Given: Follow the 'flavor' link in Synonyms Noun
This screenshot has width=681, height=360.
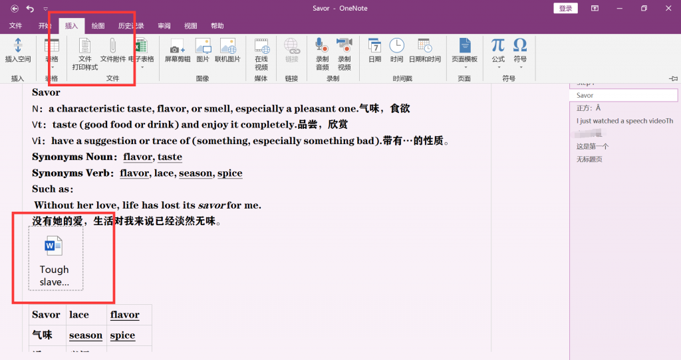Looking at the screenshot, I should 138,157.
